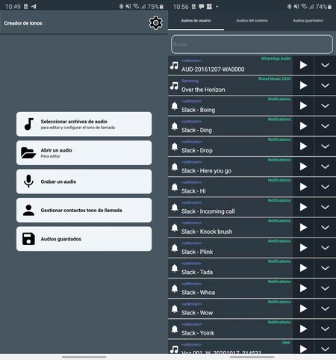336x360 pixels.
Task: Click floppy disk icon on Audios guardados card
Action: (28, 239)
